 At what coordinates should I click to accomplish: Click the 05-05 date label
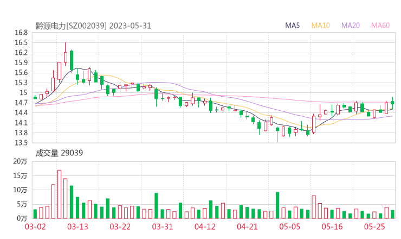point(290,227)
